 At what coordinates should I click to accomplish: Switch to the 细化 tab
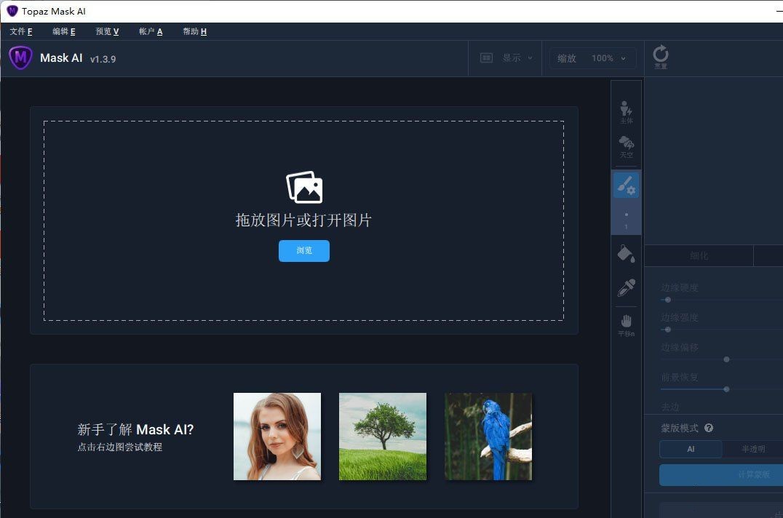(699, 255)
